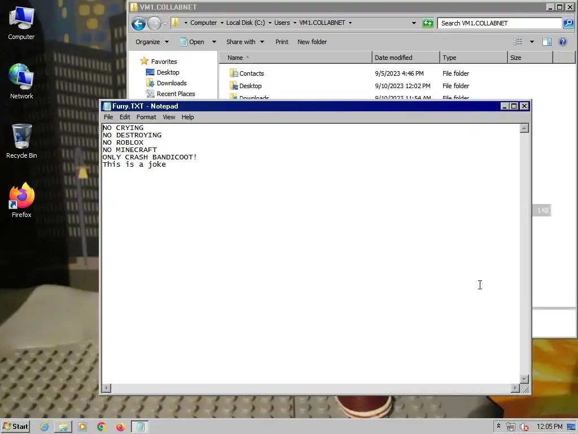This screenshot has height=434, width=578.
Task: Launch Firefox from taskbar
Action: click(121, 427)
